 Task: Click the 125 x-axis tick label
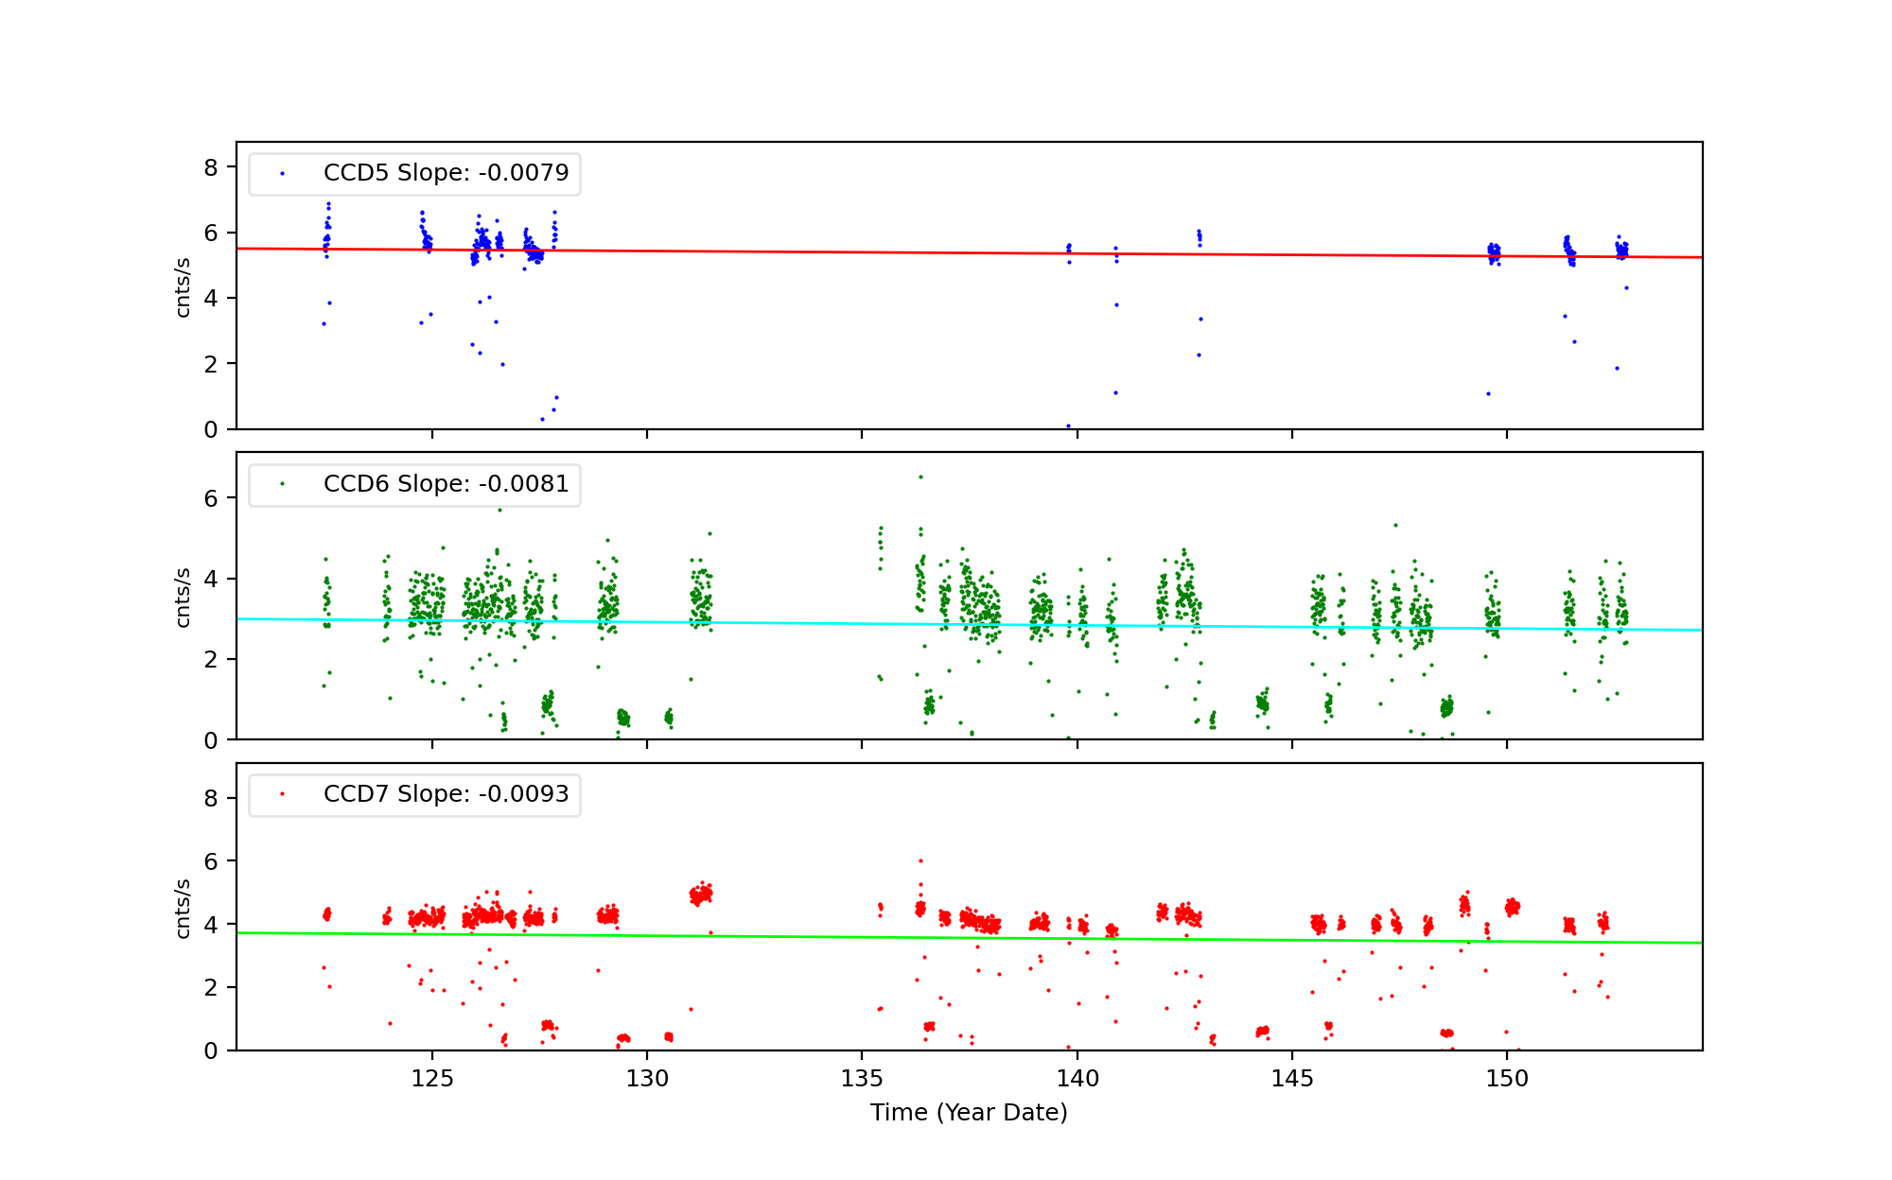point(432,1079)
